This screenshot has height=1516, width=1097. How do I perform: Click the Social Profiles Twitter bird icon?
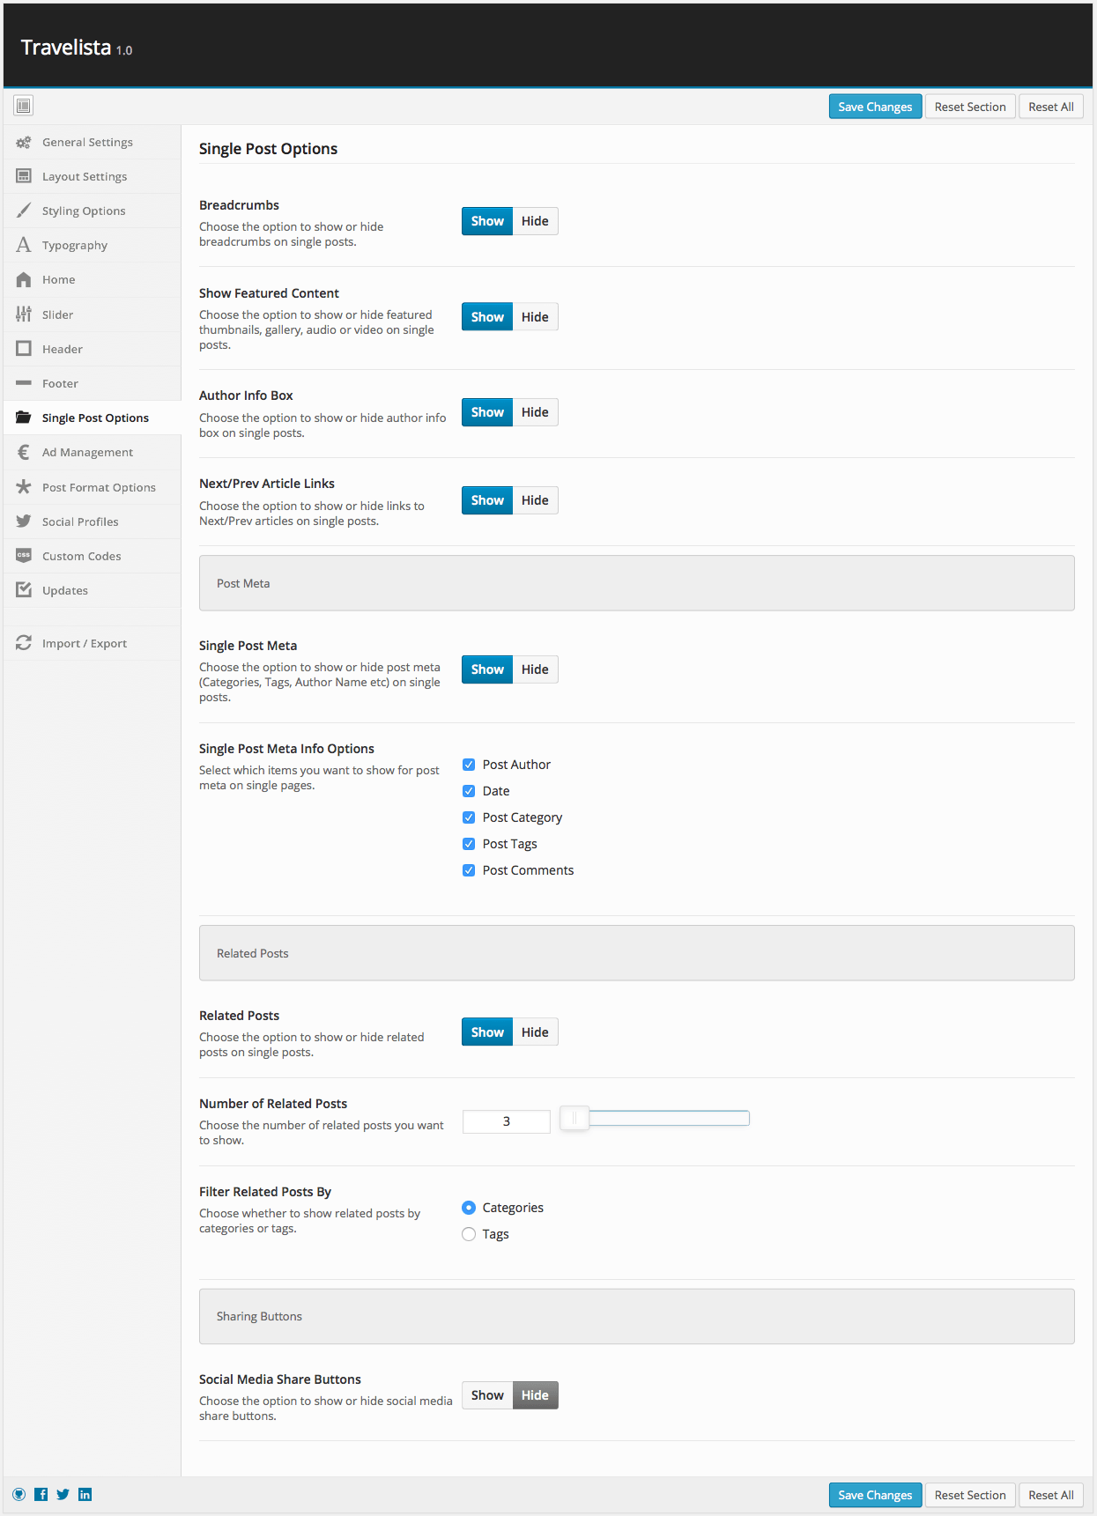coord(24,521)
